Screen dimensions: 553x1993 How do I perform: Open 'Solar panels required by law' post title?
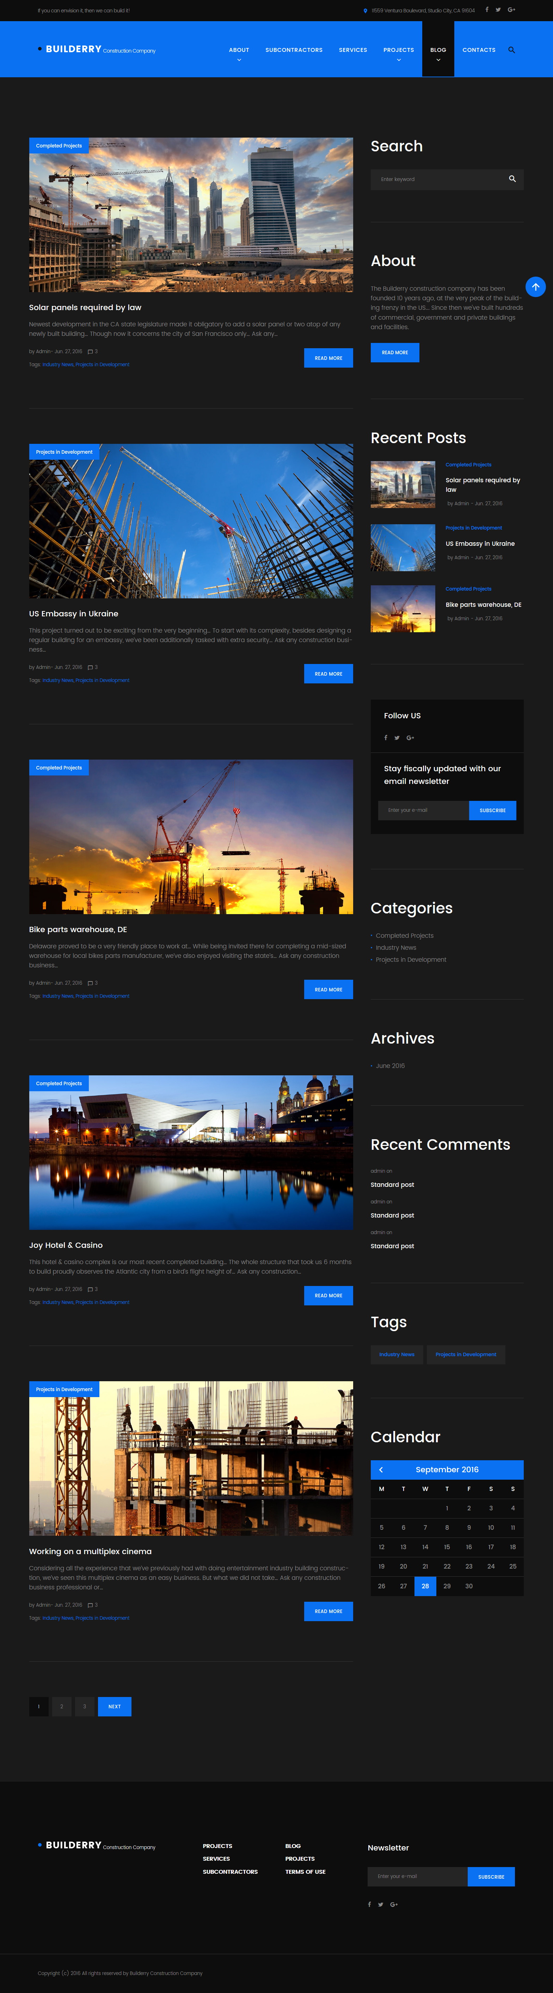(x=85, y=307)
